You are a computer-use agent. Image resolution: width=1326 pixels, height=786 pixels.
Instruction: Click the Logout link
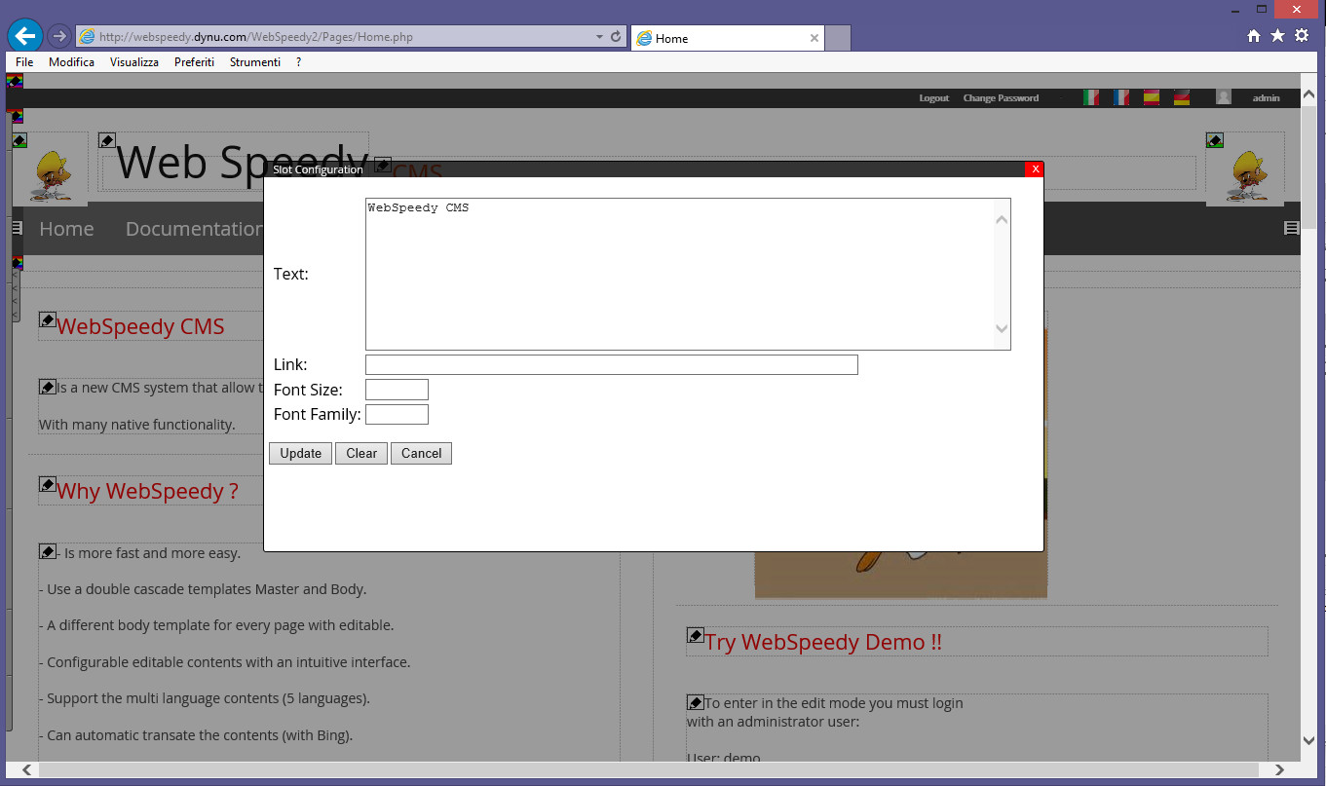pyautogui.click(x=933, y=98)
